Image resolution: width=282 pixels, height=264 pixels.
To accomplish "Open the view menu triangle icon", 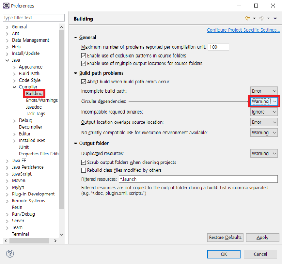I will coord(275,18).
